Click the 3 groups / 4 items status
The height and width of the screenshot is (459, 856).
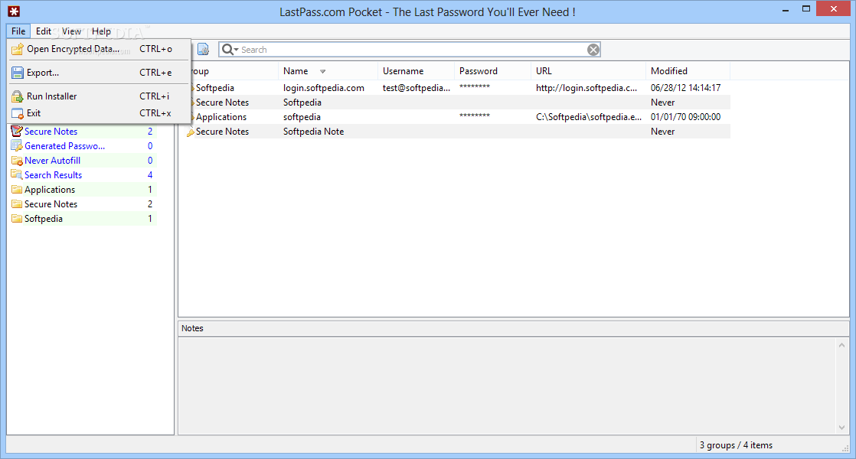tap(736, 445)
